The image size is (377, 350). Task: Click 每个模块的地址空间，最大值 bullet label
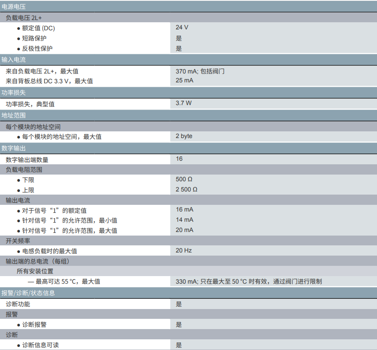62,137
